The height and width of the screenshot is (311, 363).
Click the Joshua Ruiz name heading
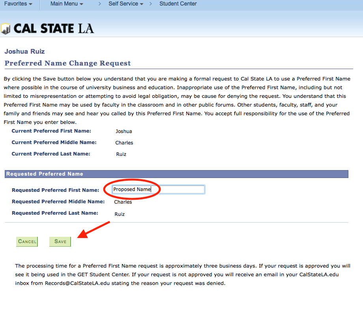pyautogui.click(x=24, y=51)
